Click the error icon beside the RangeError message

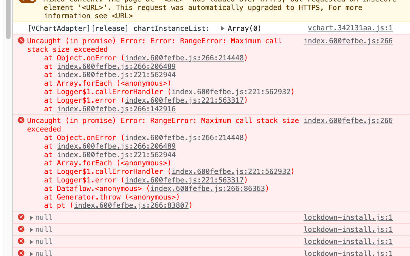(x=21, y=120)
